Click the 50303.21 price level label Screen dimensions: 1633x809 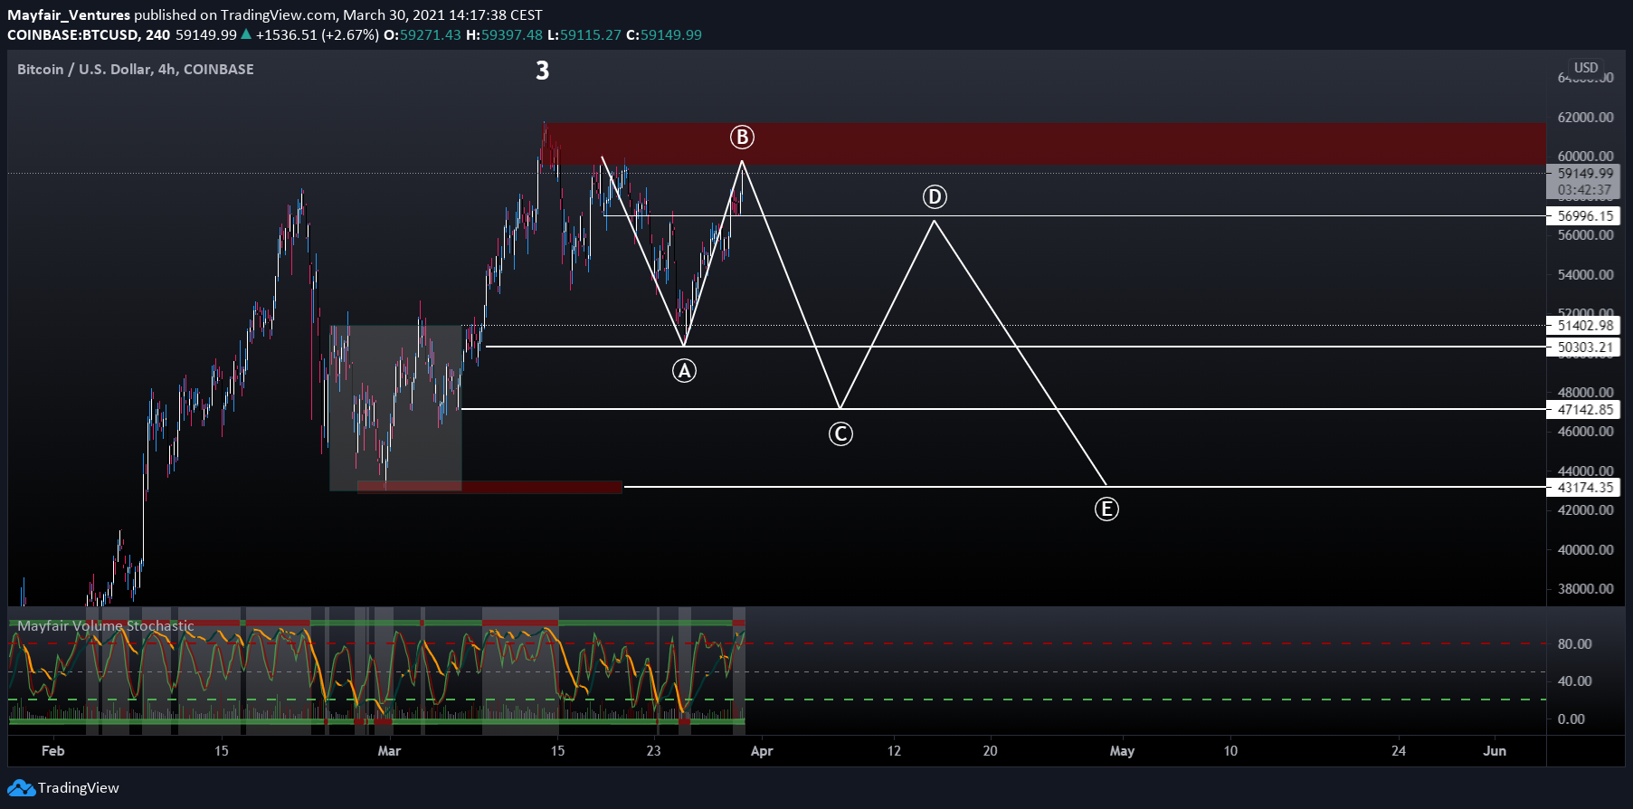(x=1583, y=347)
